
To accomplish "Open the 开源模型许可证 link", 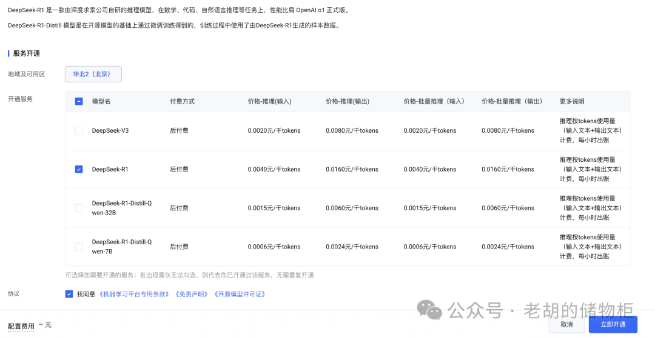I will click(x=240, y=294).
